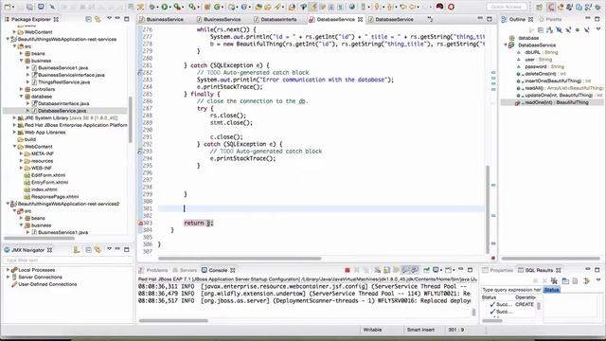
Task: Toggle Hide Local Types in Outline toolbar
Action: 587,29
